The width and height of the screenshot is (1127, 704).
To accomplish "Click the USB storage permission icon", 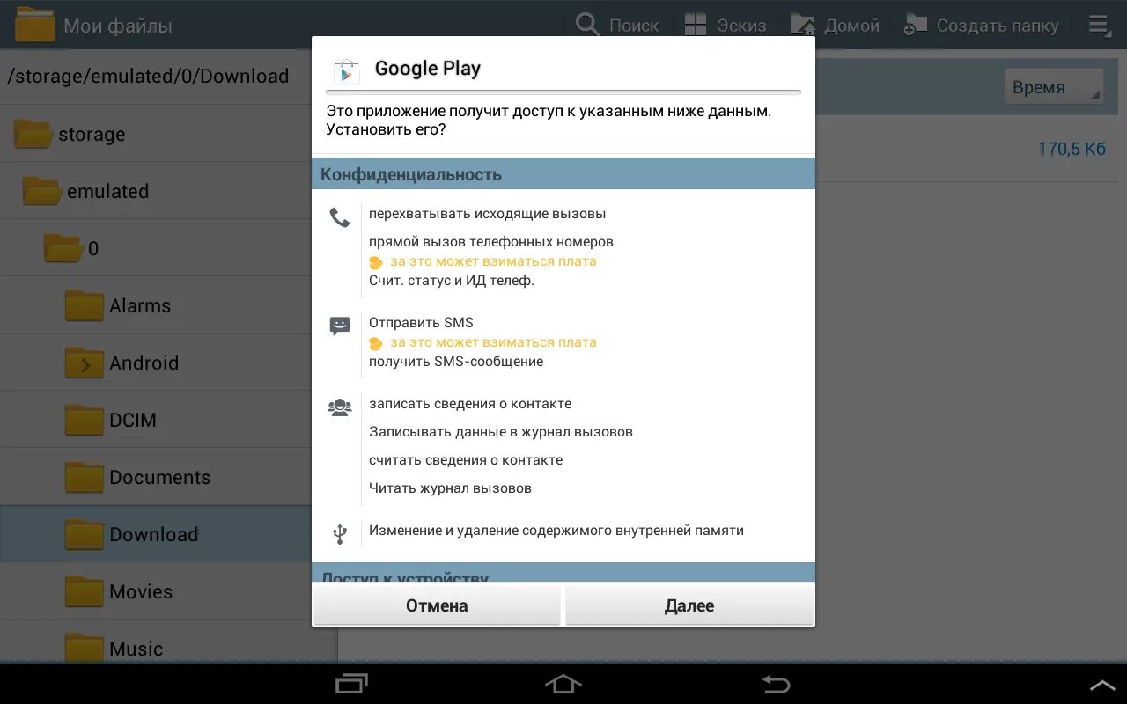I will [x=340, y=533].
